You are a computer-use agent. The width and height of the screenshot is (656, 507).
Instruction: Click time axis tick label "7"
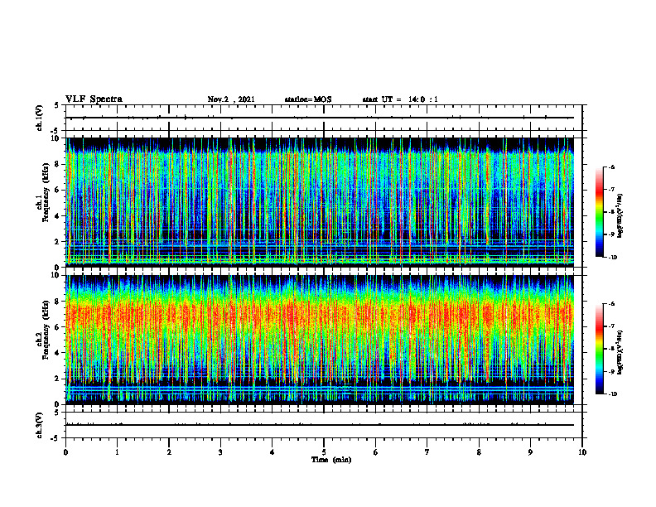tap(427, 452)
